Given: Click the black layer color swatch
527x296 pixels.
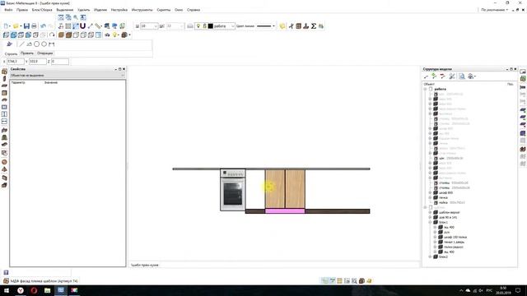Looking at the screenshot, I should click(x=211, y=25).
